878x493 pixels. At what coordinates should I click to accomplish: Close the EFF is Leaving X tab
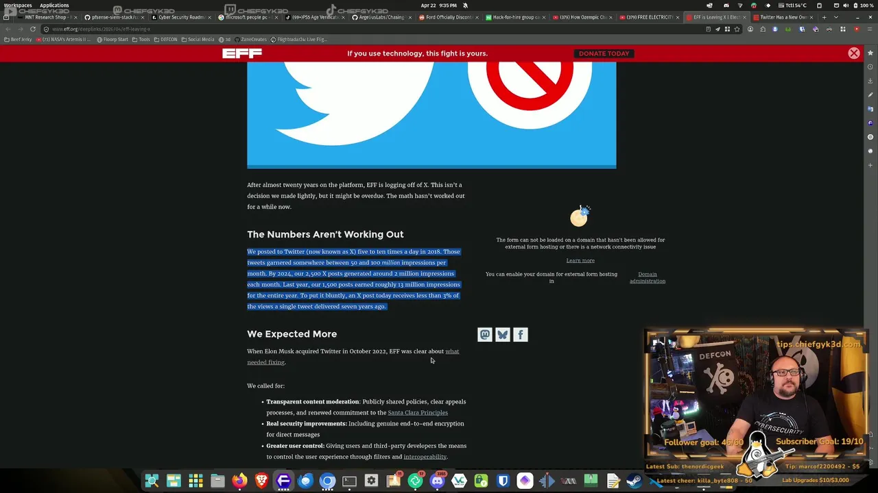point(744,17)
